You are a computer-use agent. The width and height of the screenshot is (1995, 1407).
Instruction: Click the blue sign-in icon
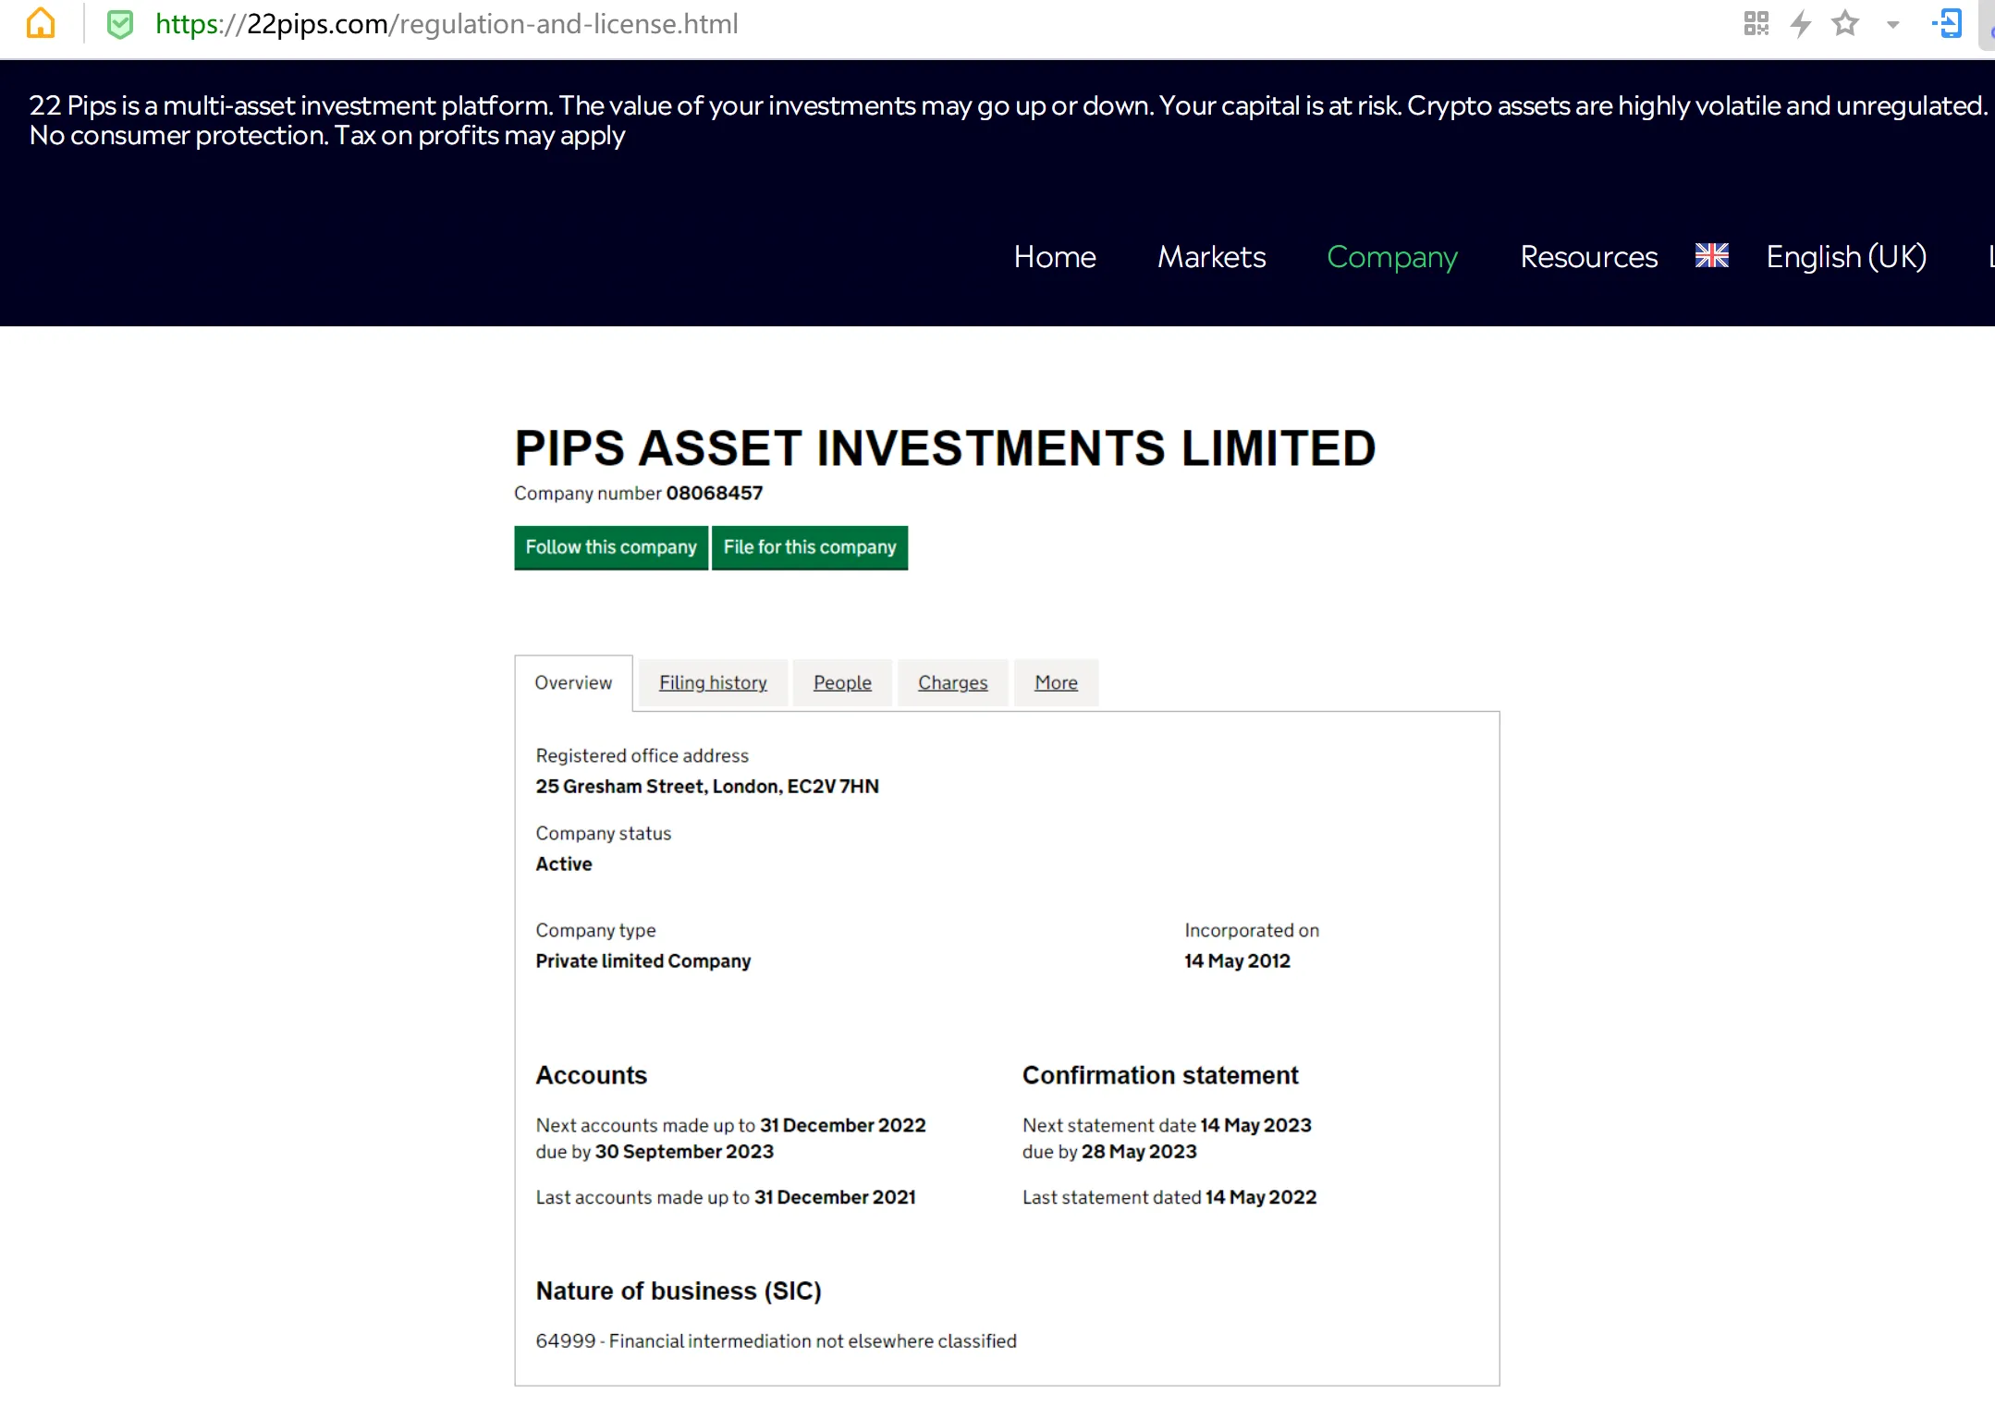click(1948, 23)
